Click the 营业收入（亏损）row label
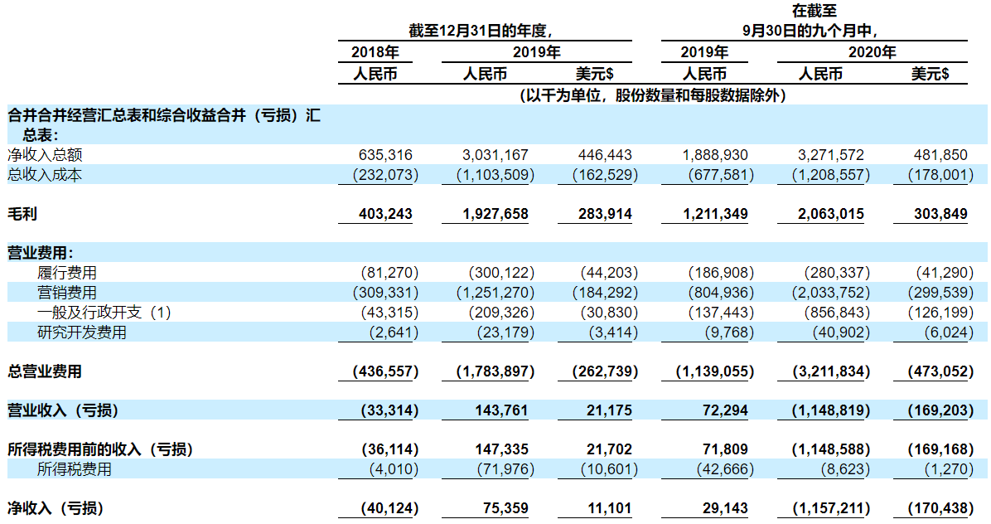Image resolution: width=991 pixels, height=524 pixels. pos(63,410)
